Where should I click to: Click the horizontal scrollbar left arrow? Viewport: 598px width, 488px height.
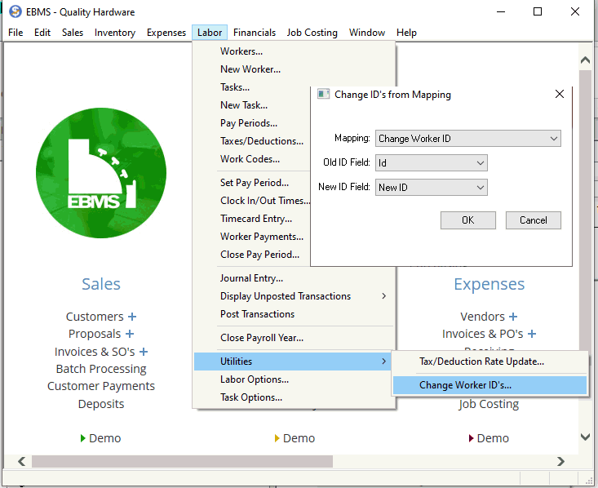pos(22,461)
